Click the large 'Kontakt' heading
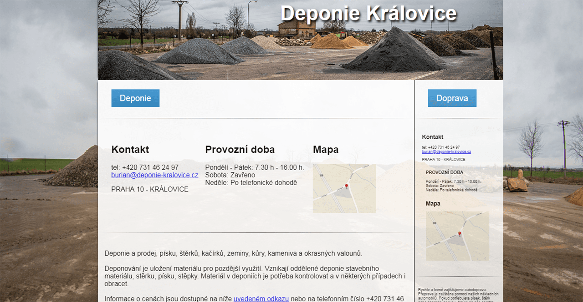583x302 pixels. [130, 150]
